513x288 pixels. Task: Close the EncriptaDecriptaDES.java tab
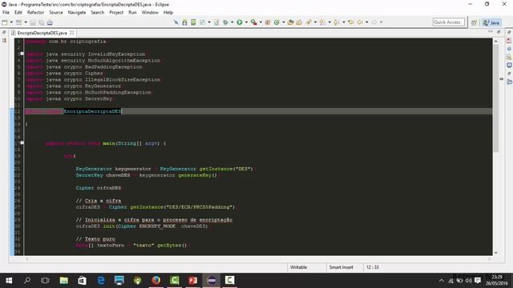coord(71,33)
